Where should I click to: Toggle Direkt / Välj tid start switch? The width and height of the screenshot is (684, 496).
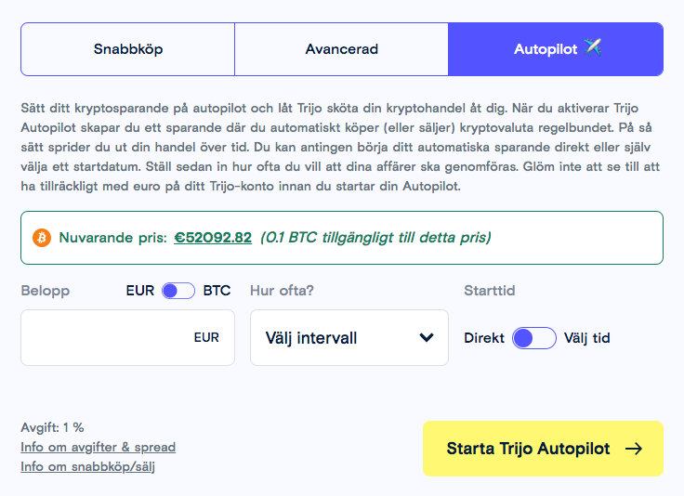pyautogui.click(x=534, y=338)
